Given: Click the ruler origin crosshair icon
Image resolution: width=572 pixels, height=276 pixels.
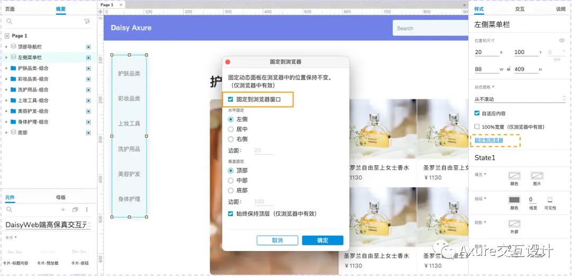Looking at the screenshot, I should click(x=101, y=12).
